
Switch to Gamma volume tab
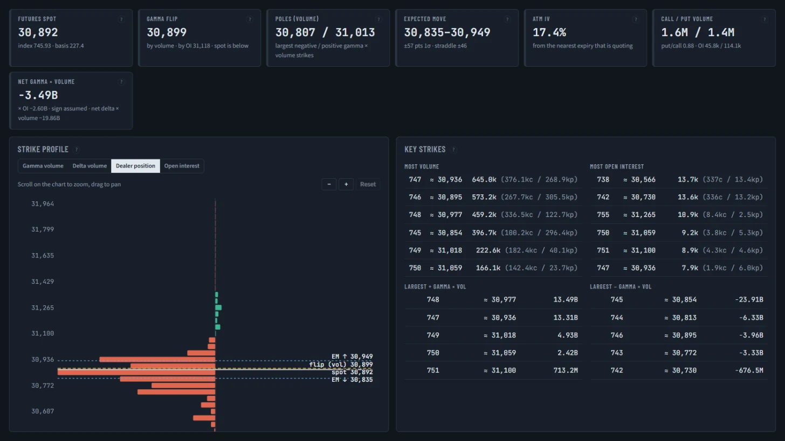pos(43,166)
